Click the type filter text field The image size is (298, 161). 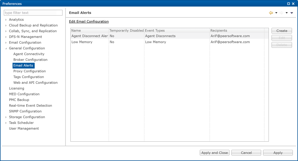33,13
